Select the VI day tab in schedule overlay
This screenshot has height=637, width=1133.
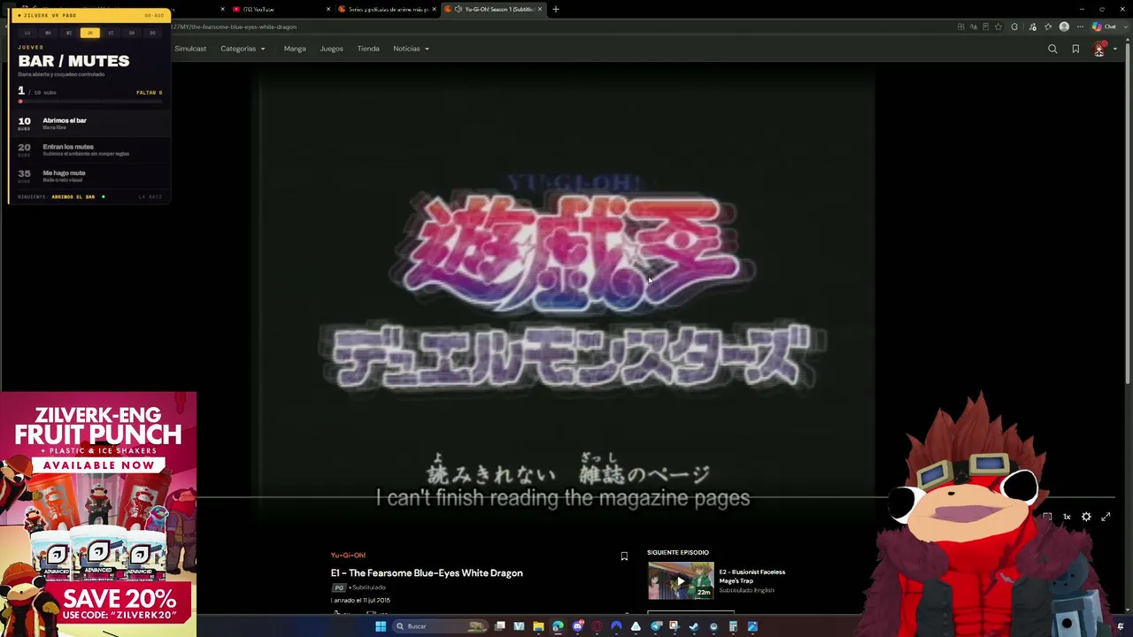[x=111, y=33]
